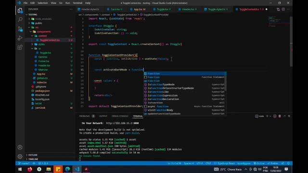The image size is (308, 173).
Task: Open the terminal launch profile dropdown
Action: (270, 116)
